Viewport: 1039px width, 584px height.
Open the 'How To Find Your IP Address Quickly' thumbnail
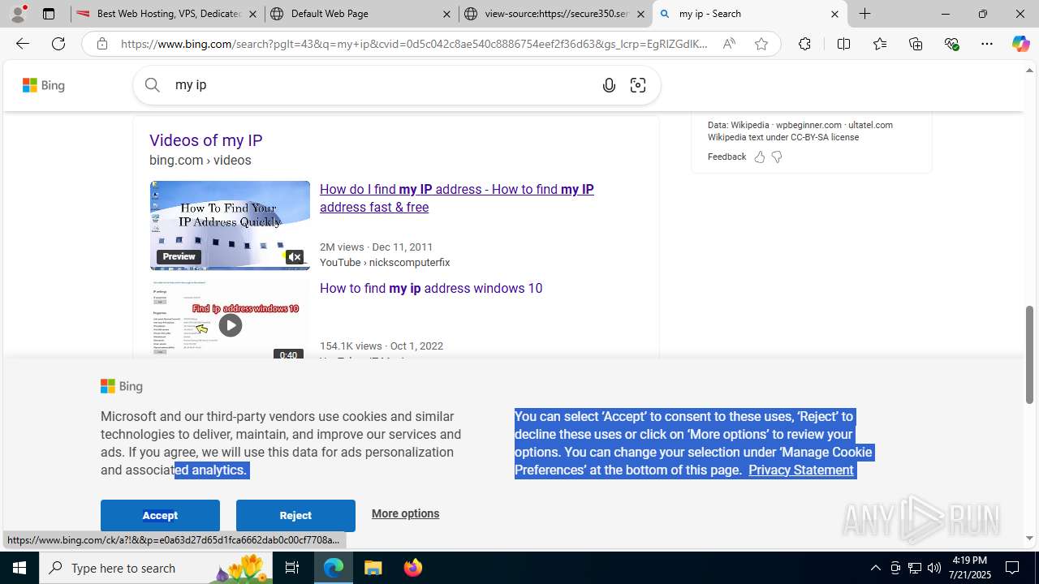230,225
